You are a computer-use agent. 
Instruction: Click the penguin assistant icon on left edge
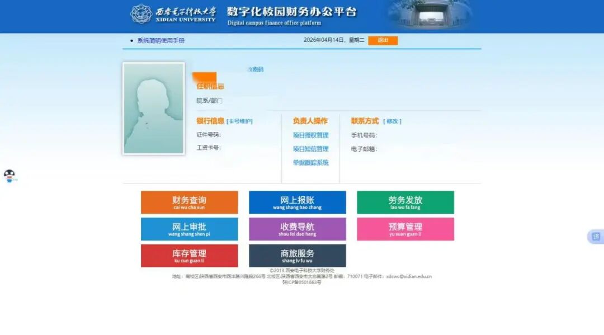click(x=10, y=176)
